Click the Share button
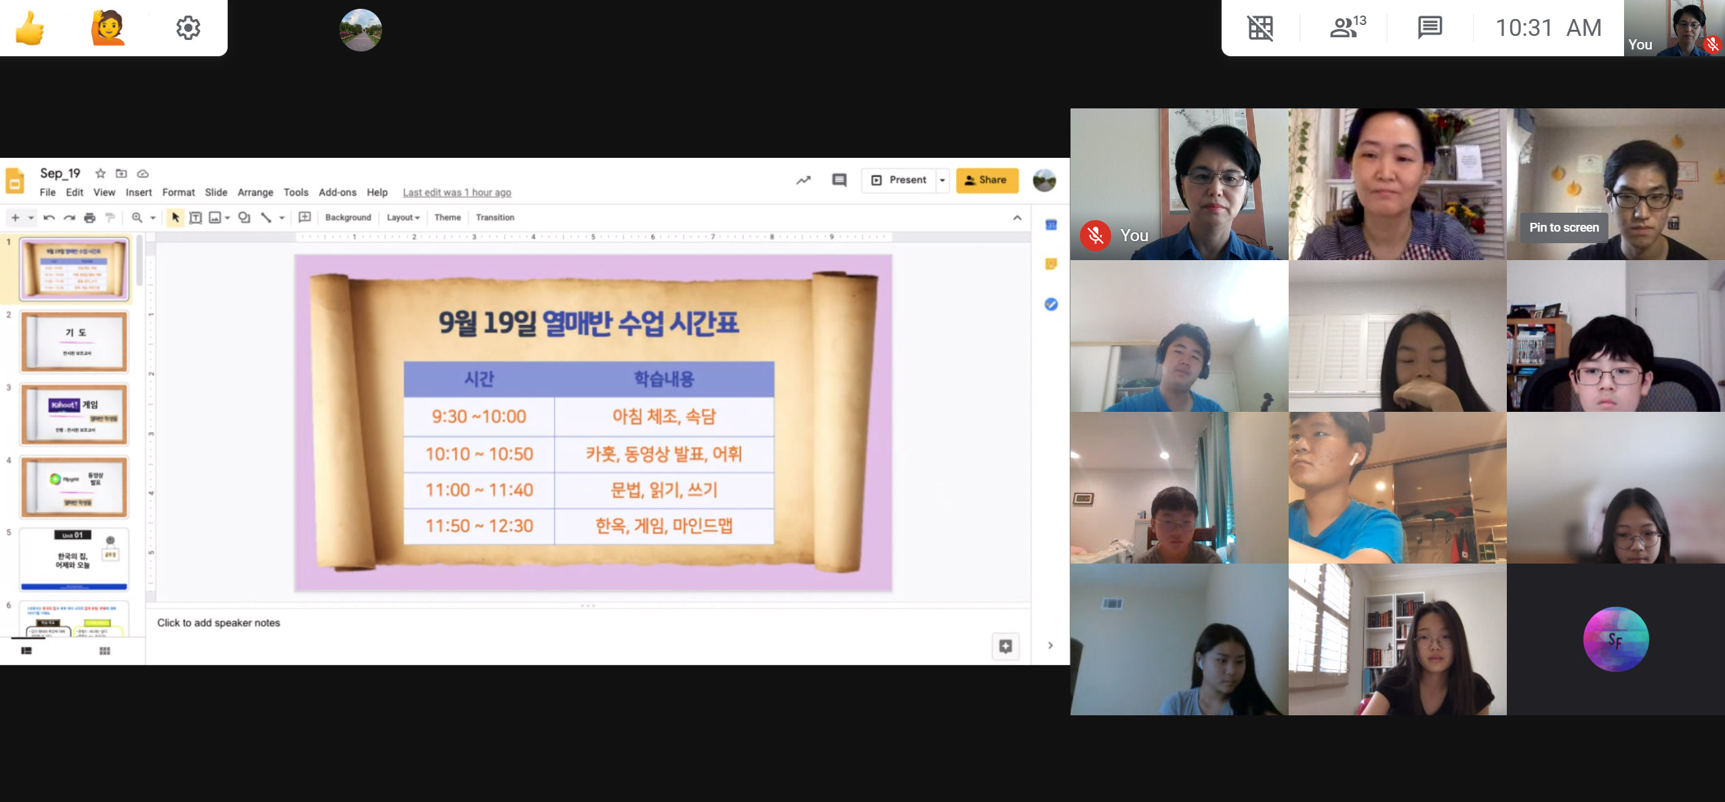The height and width of the screenshot is (802, 1725). [x=986, y=180]
